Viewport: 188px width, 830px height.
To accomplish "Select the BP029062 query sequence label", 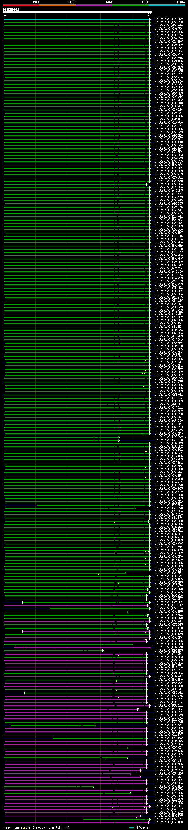I will pos(11,10).
